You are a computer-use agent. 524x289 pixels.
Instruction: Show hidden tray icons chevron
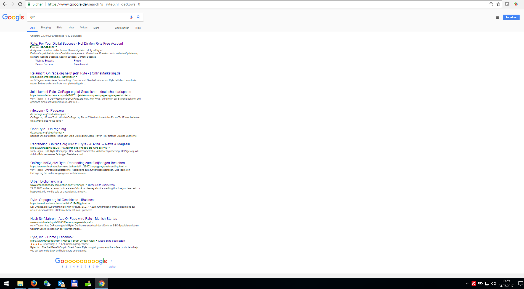pos(467,283)
